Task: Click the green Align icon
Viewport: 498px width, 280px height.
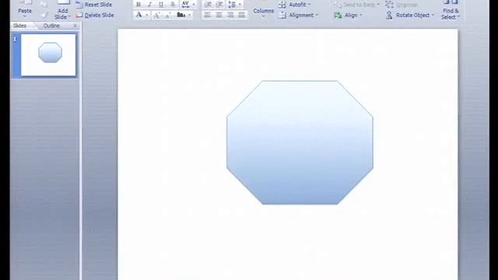Action: click(338, 16)
